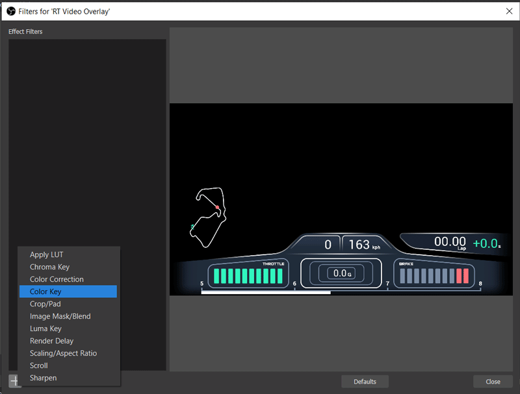Click the empty Effect Filters list area
The width and height of the screenshot is (520, 394).
(87, 130)
